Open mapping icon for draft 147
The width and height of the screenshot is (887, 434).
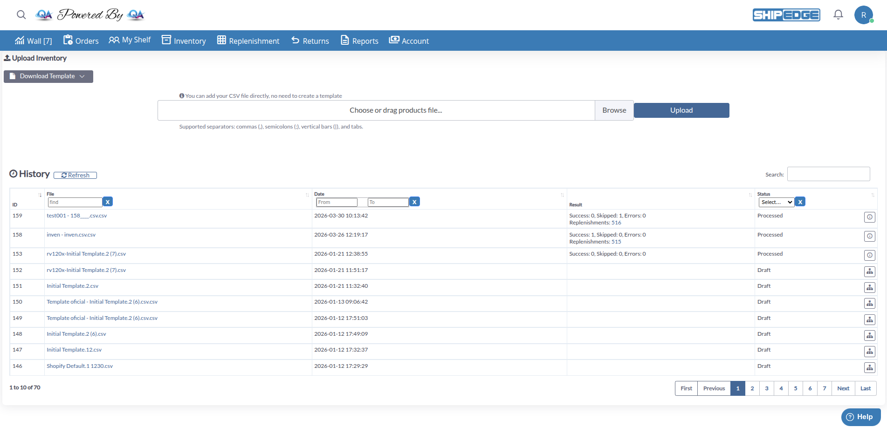[869, 351]
